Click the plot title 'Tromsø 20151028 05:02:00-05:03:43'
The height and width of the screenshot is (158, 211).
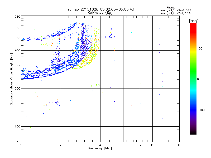100,9
